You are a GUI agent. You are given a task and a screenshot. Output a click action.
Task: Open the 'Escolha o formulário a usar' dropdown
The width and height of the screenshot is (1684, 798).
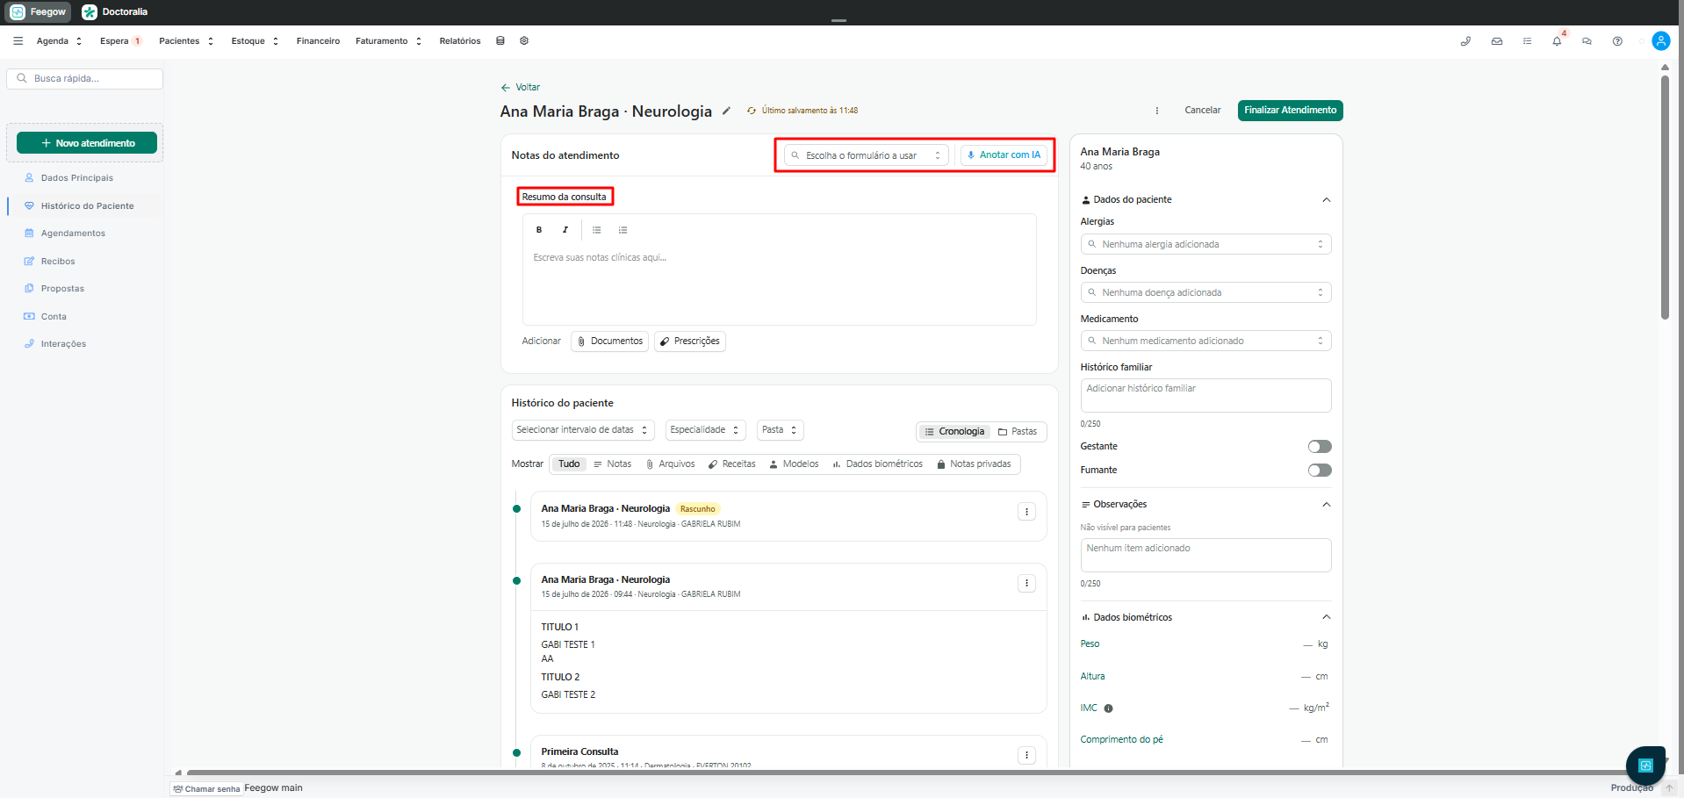pyautogui.click(x=867, y=155)
